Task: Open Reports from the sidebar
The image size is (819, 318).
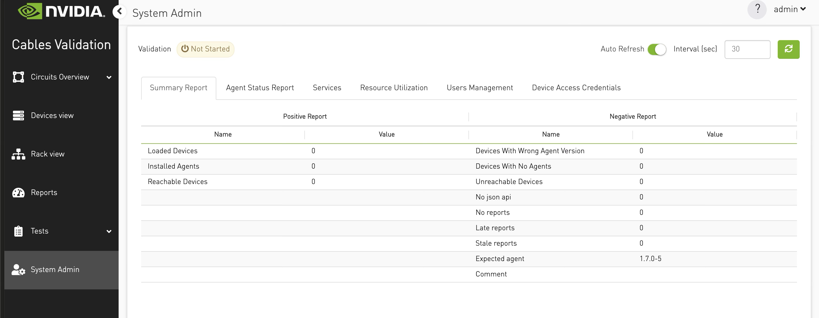Action: point(61,193)
